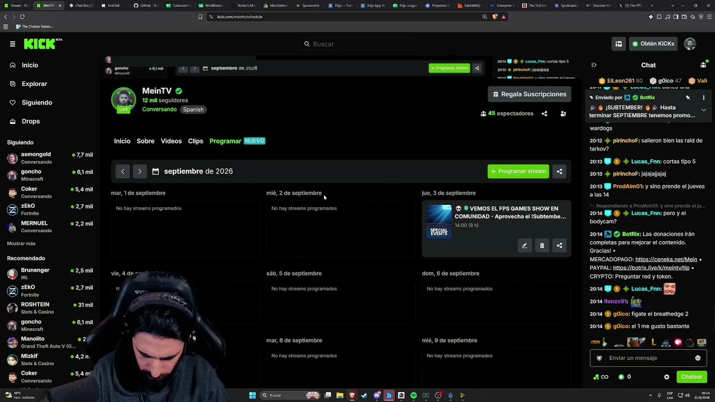Bookmark page with address bar bookmark icon
715x402 pixels.
point(200,17)
